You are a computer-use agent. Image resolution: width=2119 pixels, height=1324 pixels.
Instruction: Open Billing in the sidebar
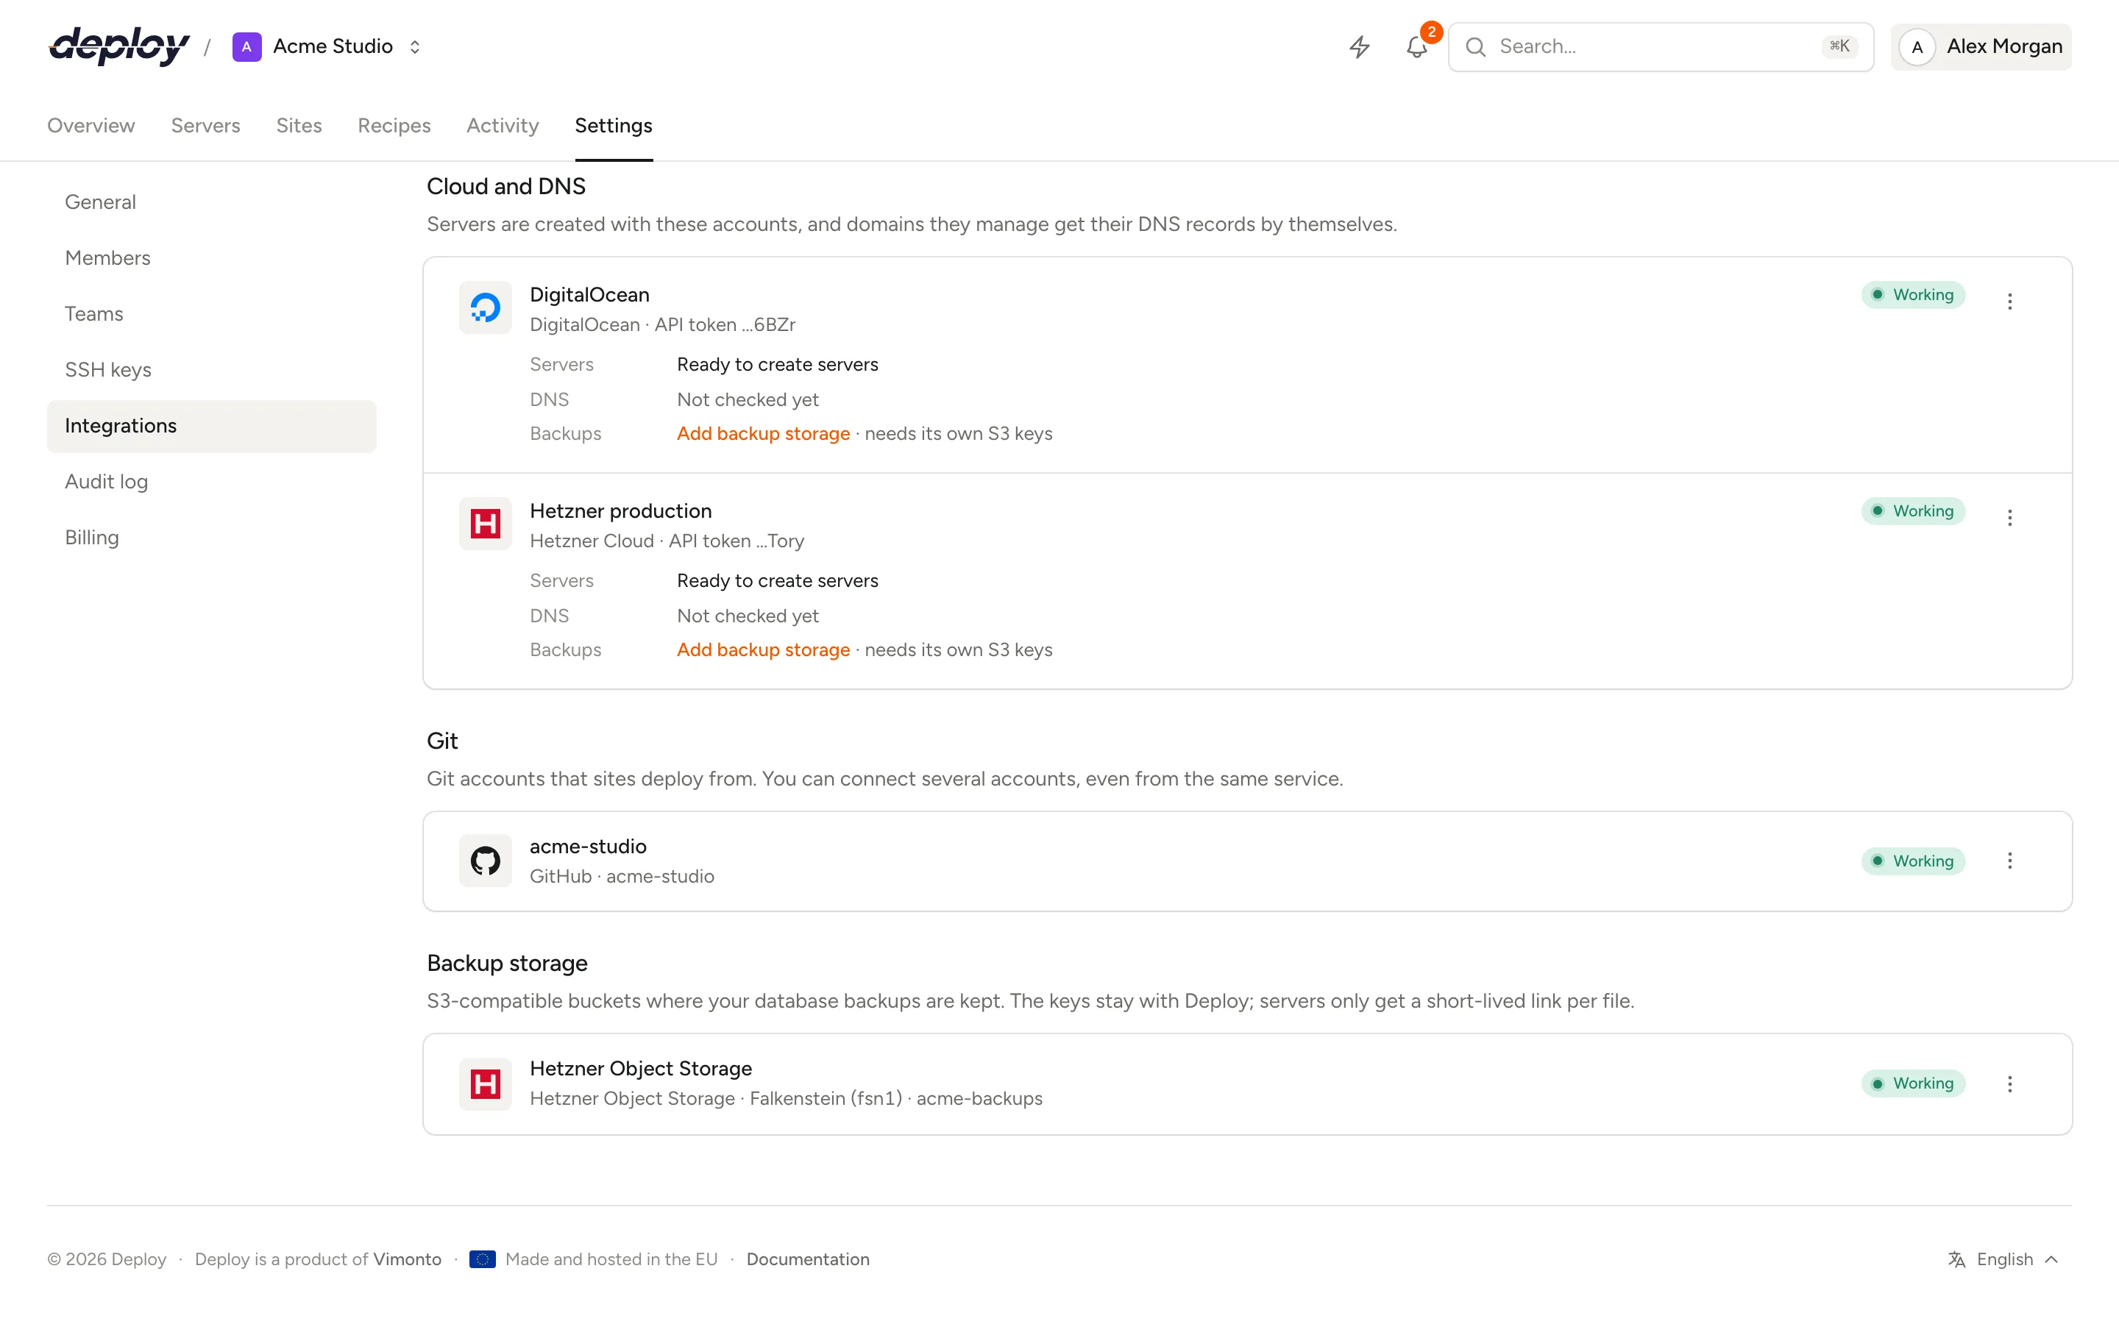(x=212, y=538)
